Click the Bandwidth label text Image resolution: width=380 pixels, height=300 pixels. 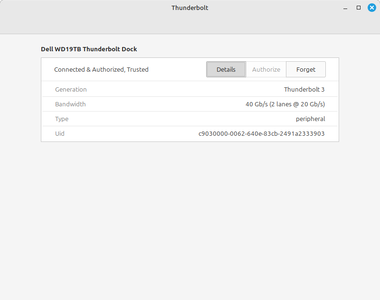coord(70,104)
